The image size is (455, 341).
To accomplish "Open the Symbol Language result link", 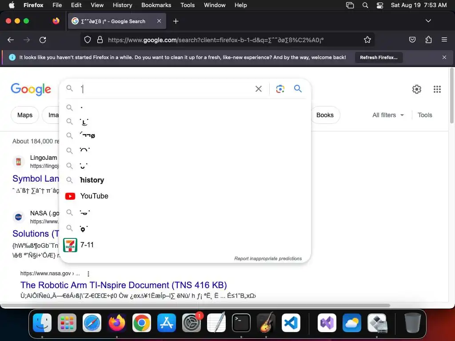I will pos(36,178).
